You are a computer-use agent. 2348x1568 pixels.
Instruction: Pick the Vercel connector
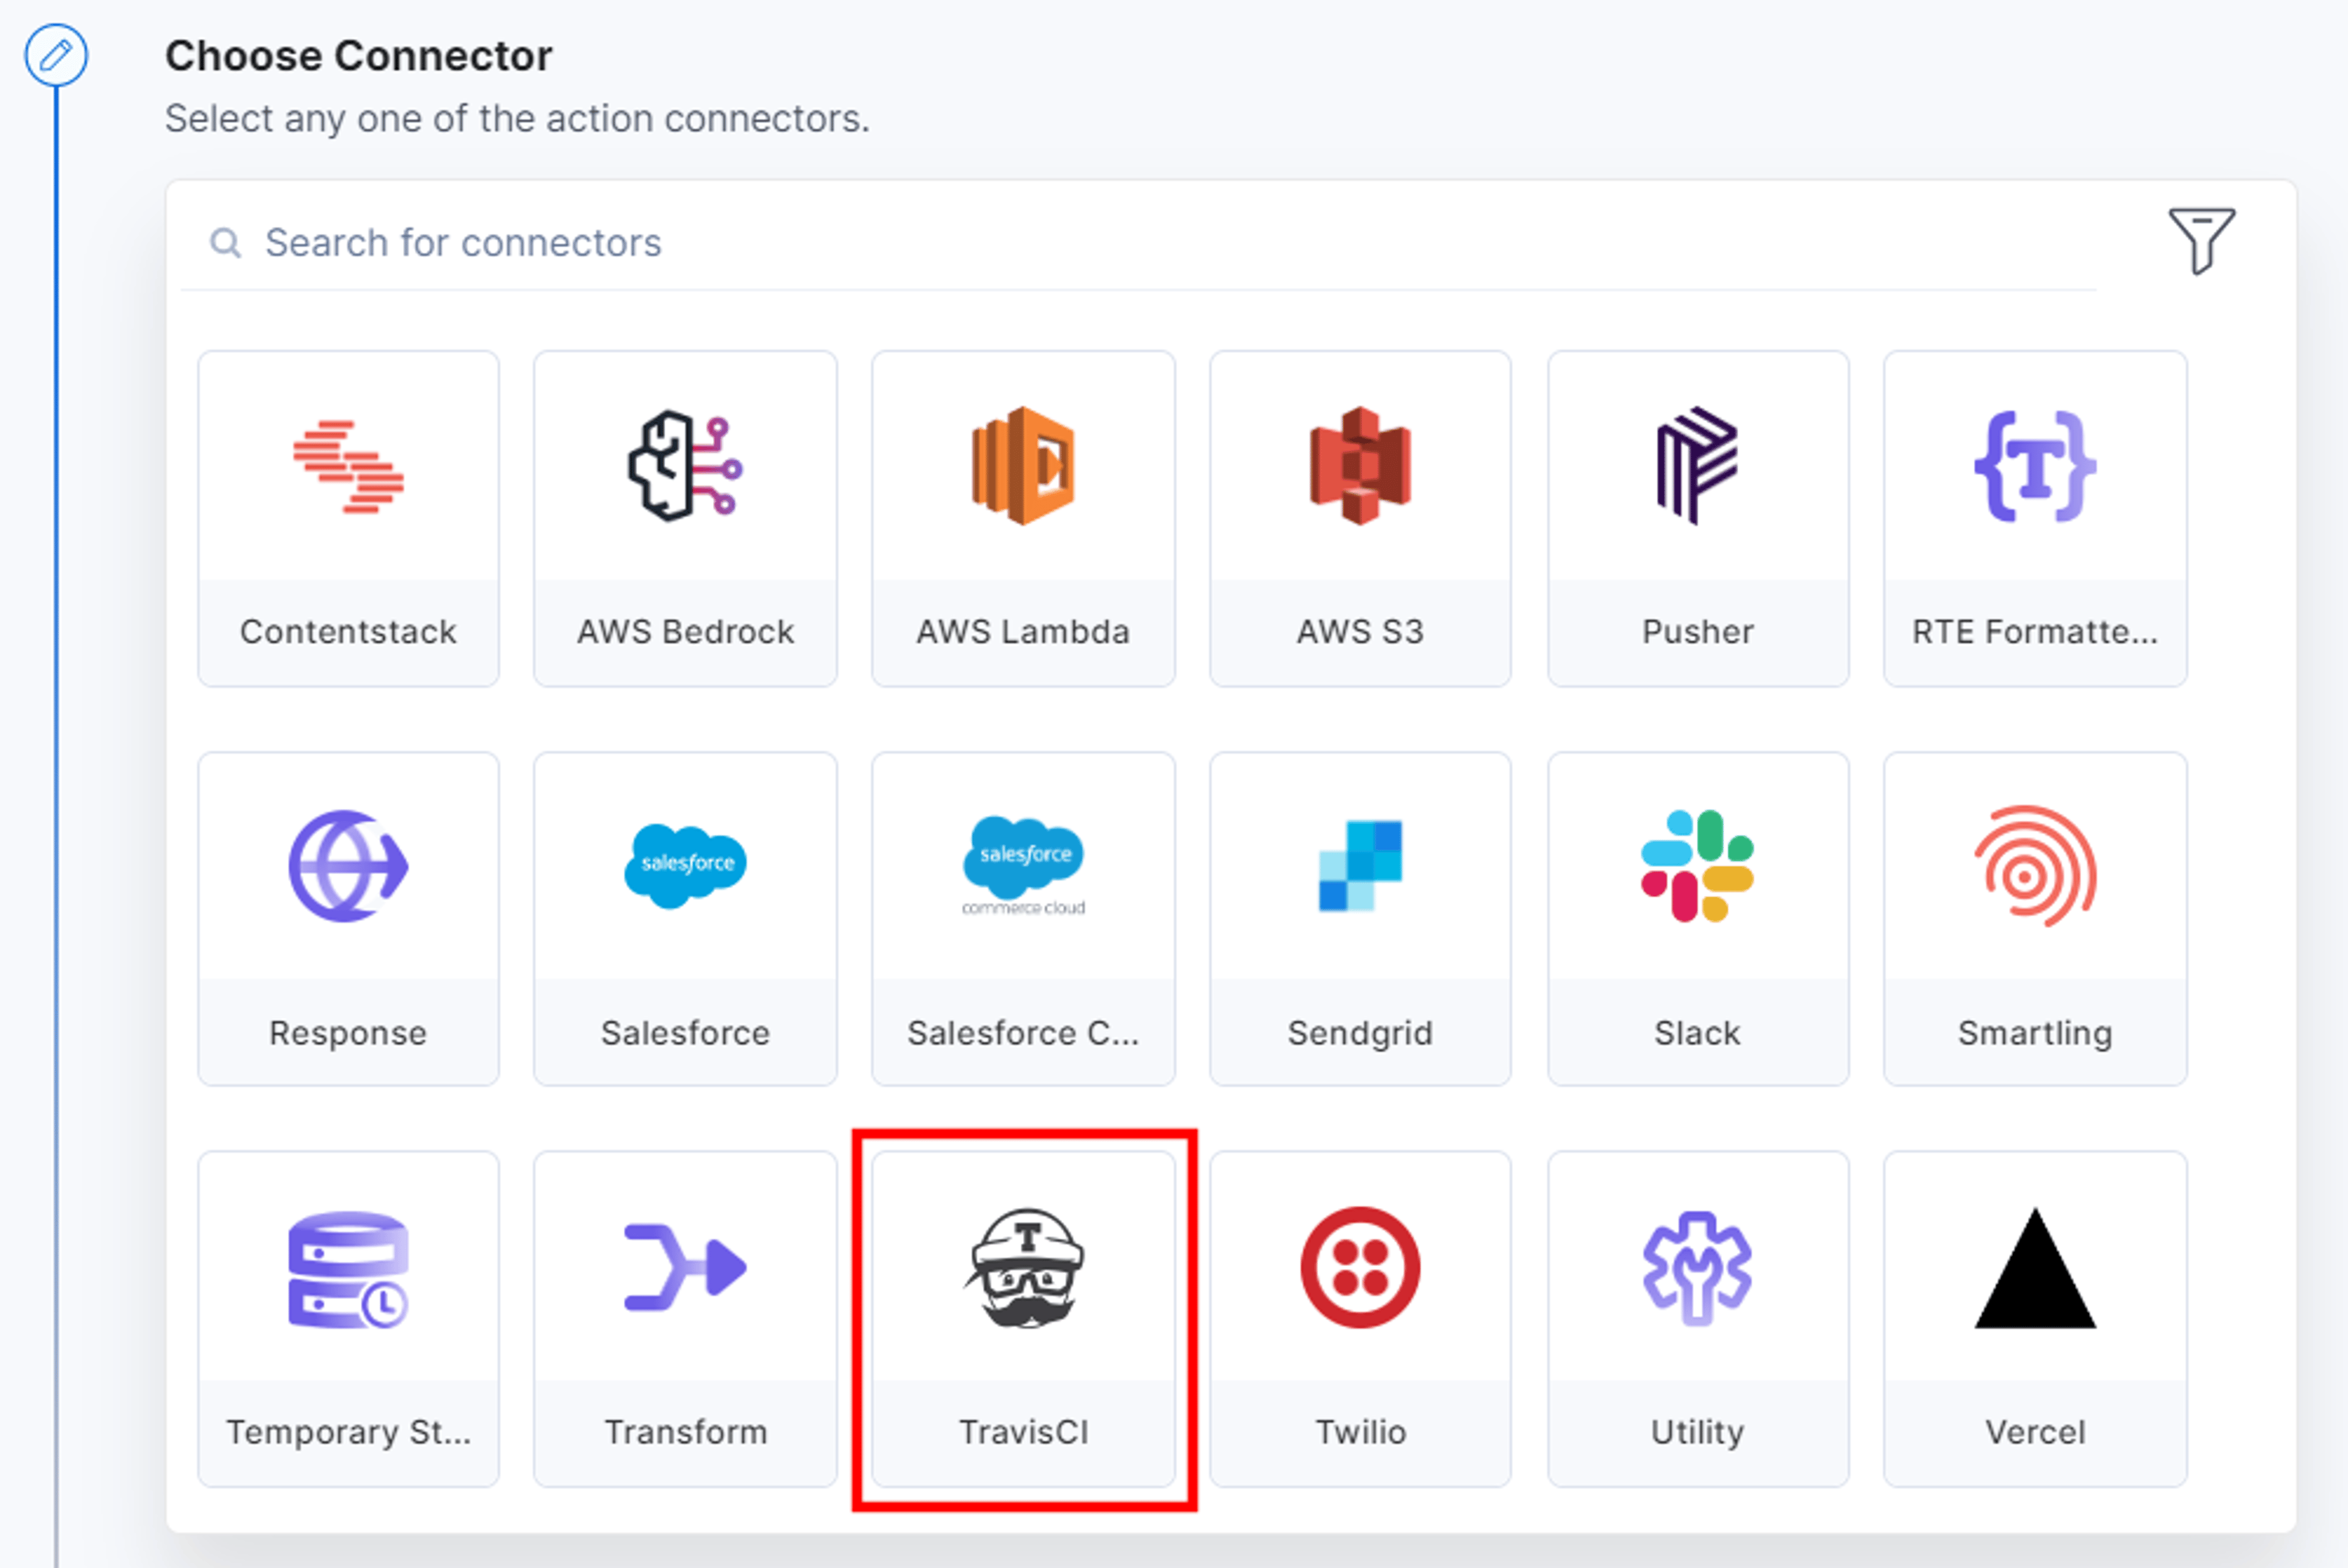2035,1318
